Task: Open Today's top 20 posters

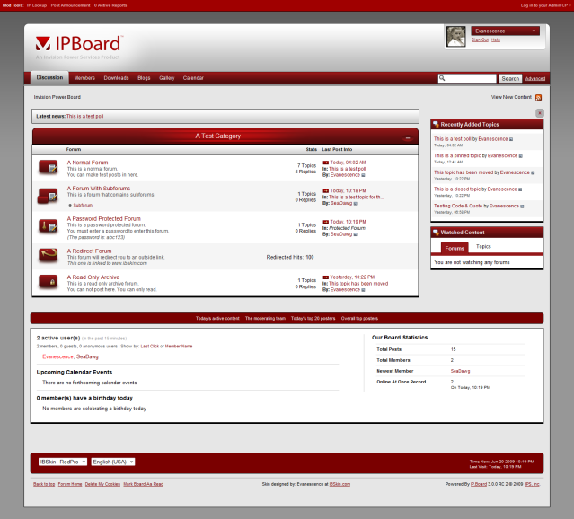Action: click(313, 318)
